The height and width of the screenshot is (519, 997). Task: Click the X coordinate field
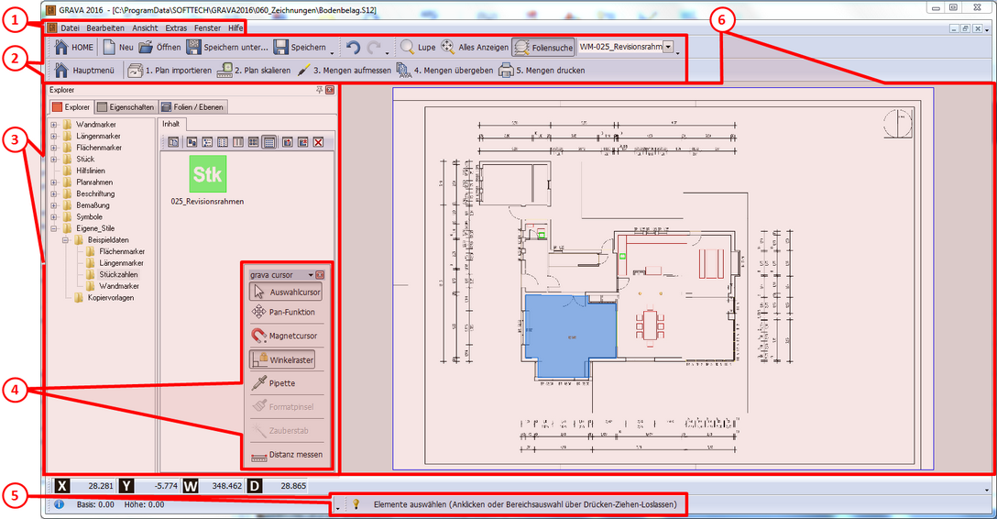click(x=93, y=486)
